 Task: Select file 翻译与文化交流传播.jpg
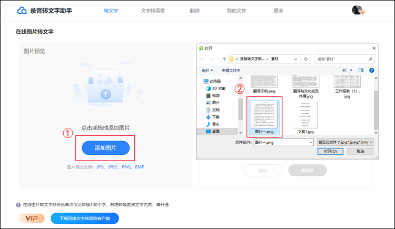[305, 87]
